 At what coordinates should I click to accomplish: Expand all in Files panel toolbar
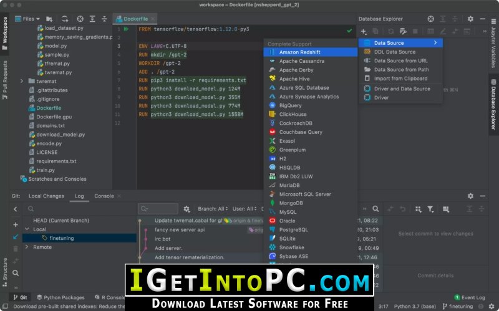pyautogui.click(x=92, y=19)
